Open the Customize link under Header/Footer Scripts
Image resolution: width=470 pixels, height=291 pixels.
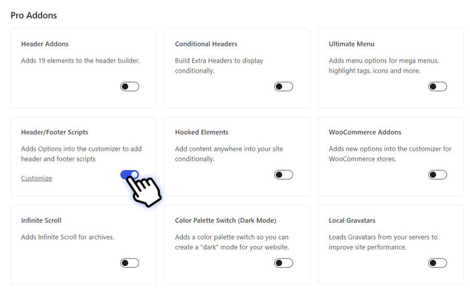point(36,178)
